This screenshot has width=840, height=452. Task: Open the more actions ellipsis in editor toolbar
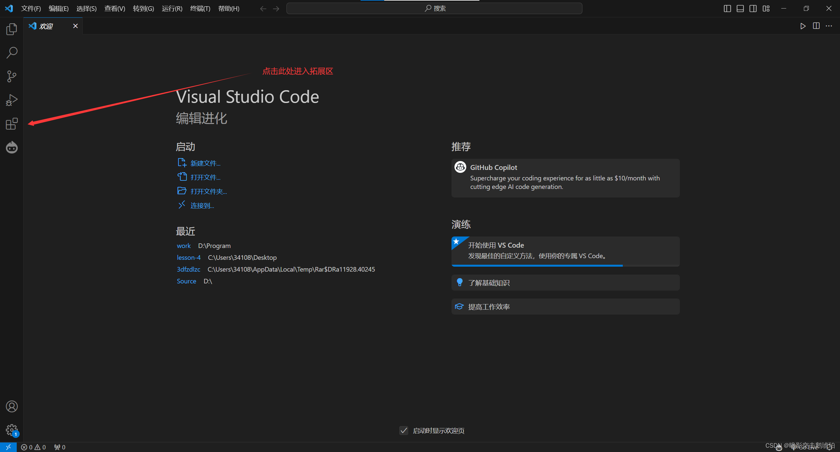click(829, 26)
